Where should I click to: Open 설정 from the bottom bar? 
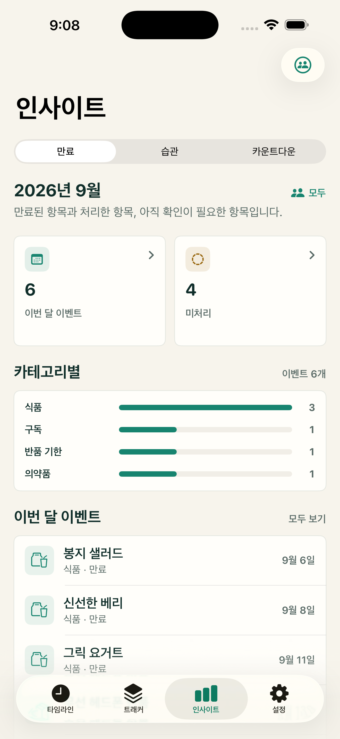(279, 699)
